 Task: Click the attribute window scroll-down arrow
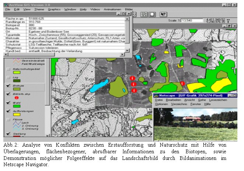point(127,51)
